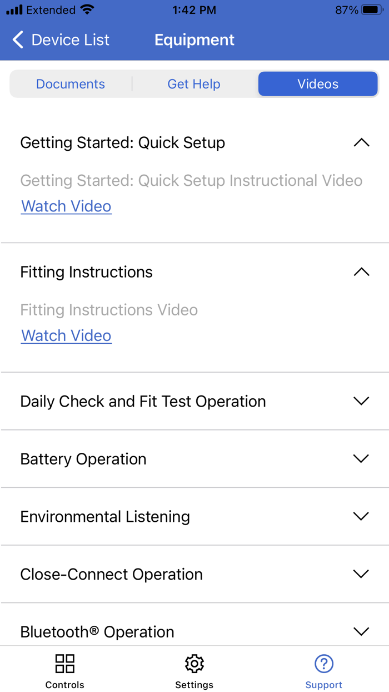
Task: Switch to the Documents tab
Action: coord(71,84)
